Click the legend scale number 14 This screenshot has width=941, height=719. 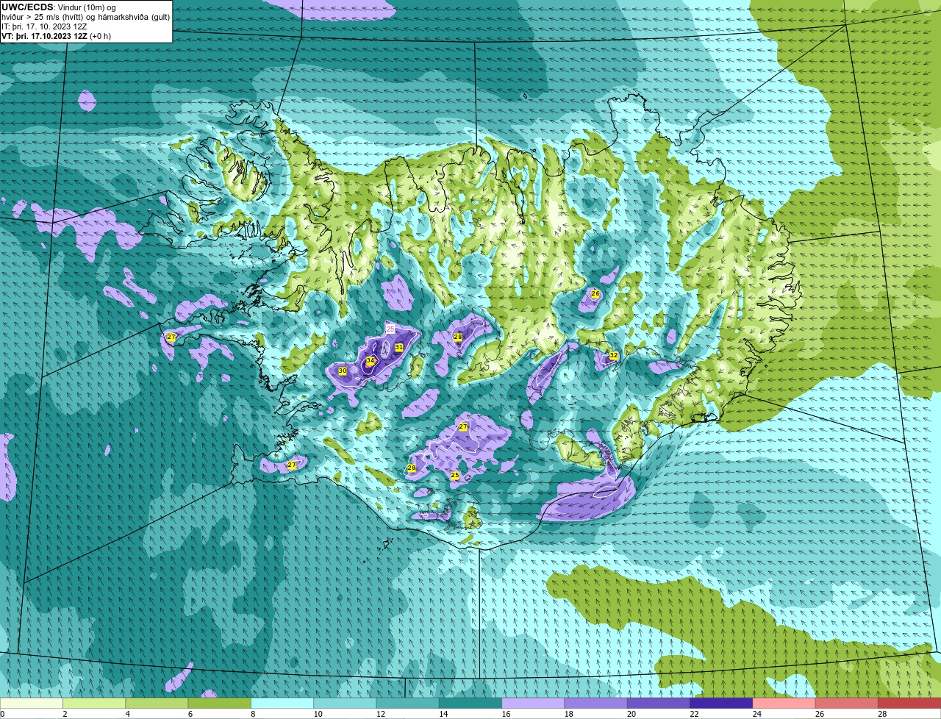click(x=443, y=714)
